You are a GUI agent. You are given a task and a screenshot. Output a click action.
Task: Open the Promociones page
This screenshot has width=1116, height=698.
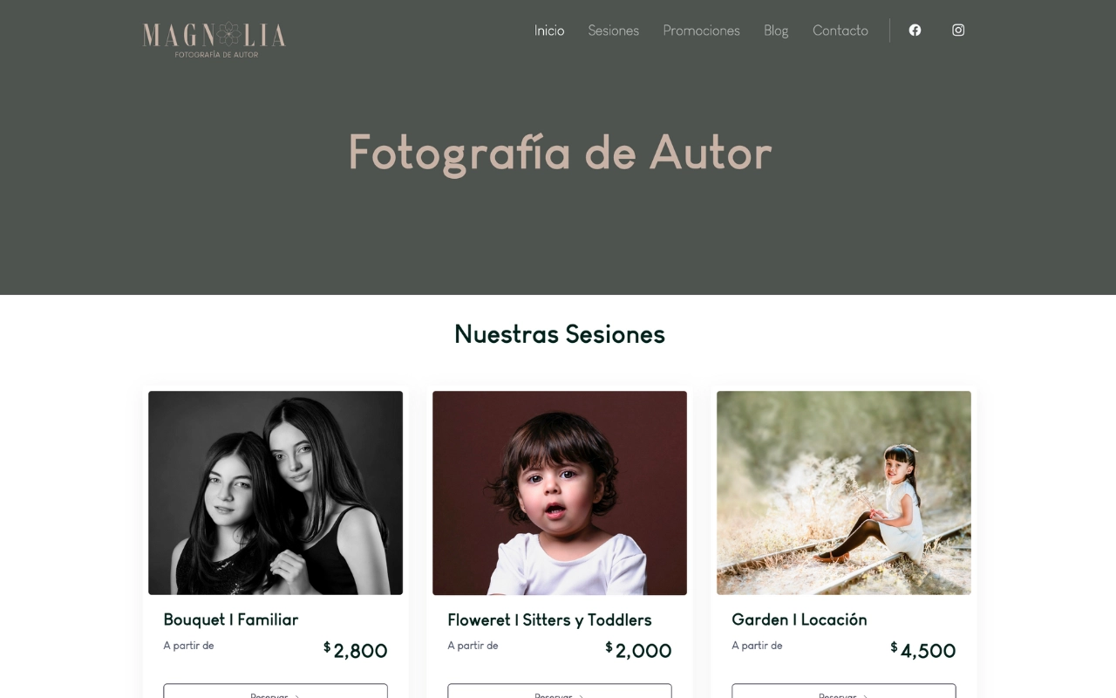(x=701, y=31)
